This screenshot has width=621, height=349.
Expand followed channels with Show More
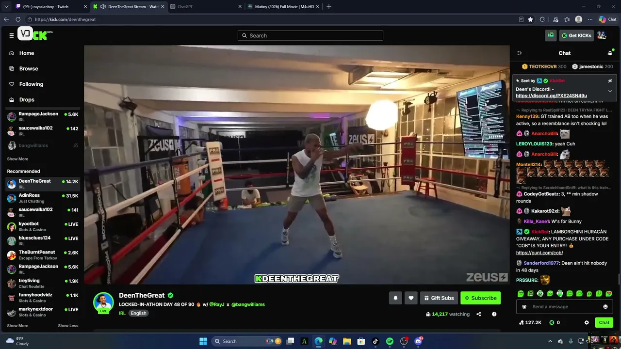click(17, 159)
